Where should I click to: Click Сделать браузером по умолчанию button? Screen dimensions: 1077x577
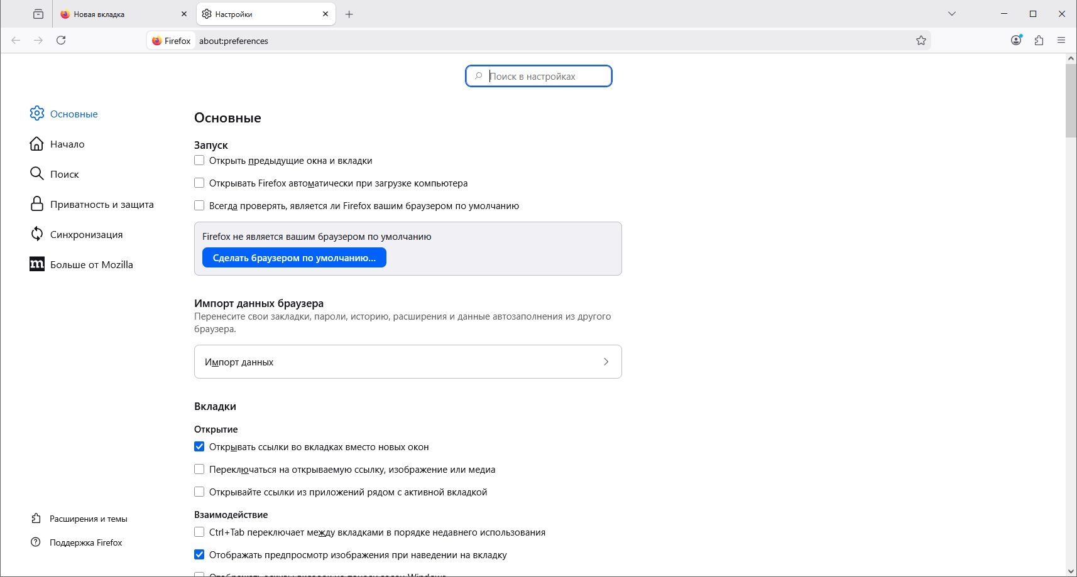(294, 258)
